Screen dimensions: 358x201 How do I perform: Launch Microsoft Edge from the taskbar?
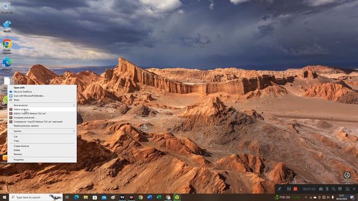click(x=77, y=197)
